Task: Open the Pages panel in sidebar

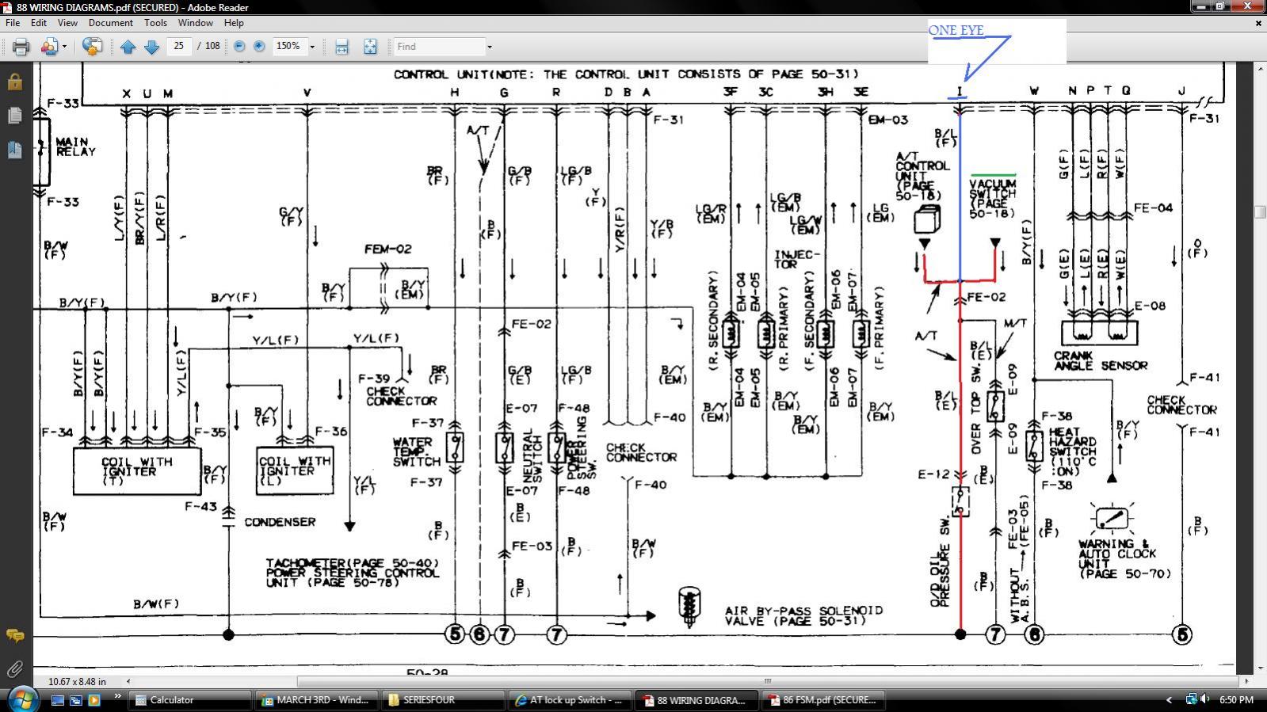Action: click(x=14, y=115)
